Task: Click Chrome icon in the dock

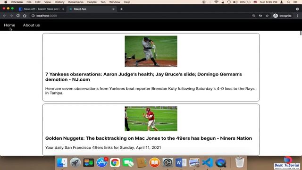Action: (115, 162)
